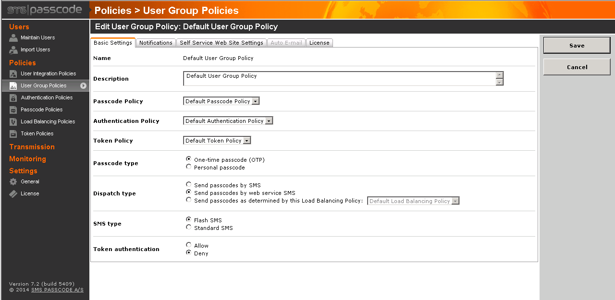This screenshot has width=615, height=300.
Task: Go to Import Users page
Action: click(35, 49)
